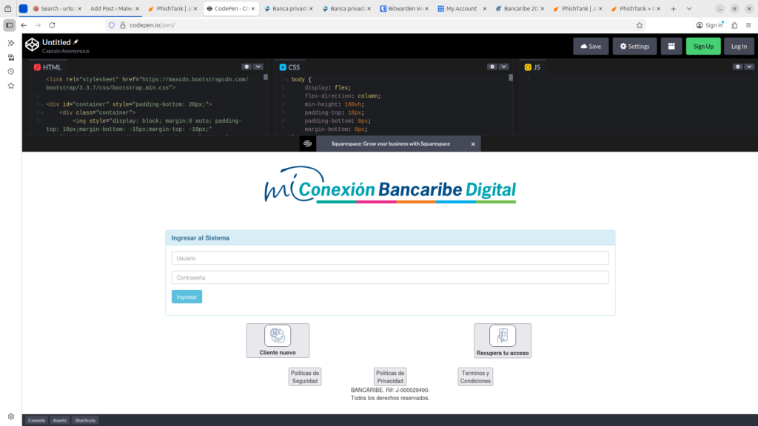Toggle the browser sidebar panel button
This screenshot has width=758, height=426.
click(10, 24)
